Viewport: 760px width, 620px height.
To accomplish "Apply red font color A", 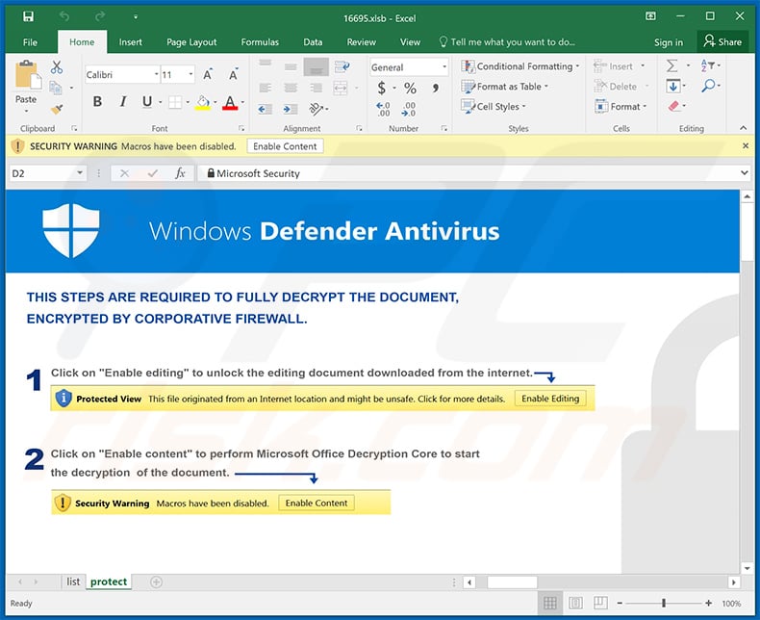I will 230,102.
